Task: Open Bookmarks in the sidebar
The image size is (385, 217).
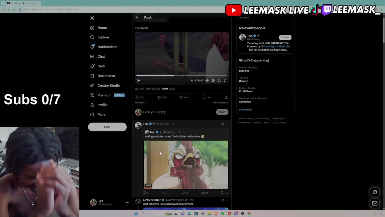Action: (103, 76)
